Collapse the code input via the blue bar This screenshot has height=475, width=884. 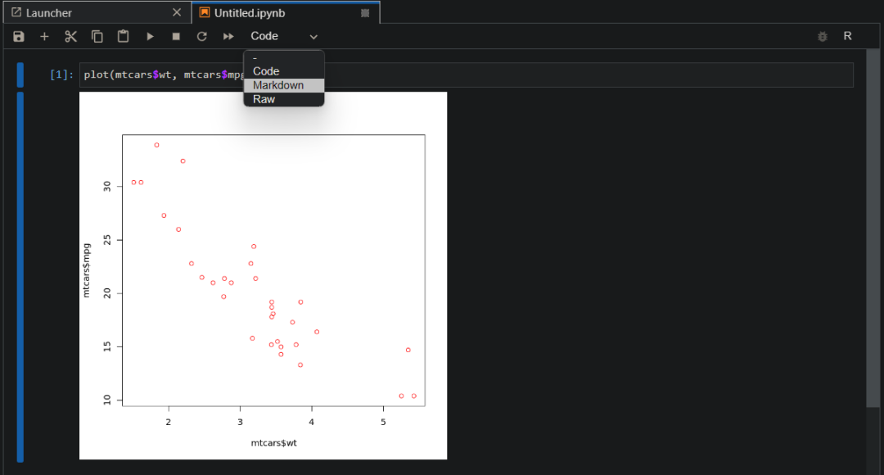click(20, 75)
